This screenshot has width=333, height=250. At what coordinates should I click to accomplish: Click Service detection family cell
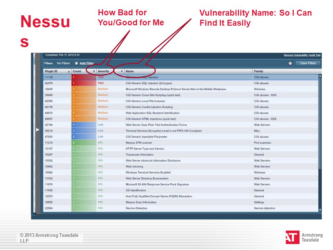tap(264, 208)
